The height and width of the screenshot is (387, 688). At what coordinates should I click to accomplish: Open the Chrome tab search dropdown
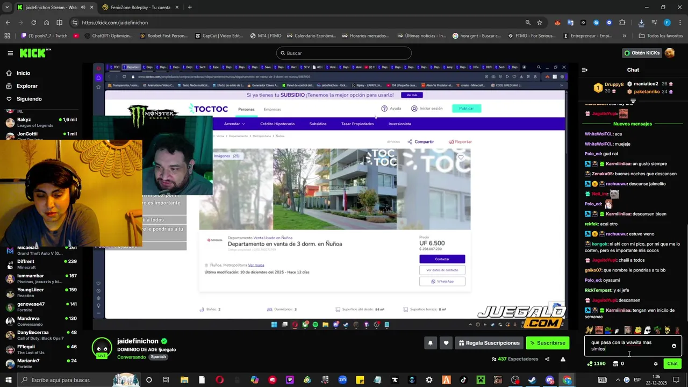tap(7, 8)
